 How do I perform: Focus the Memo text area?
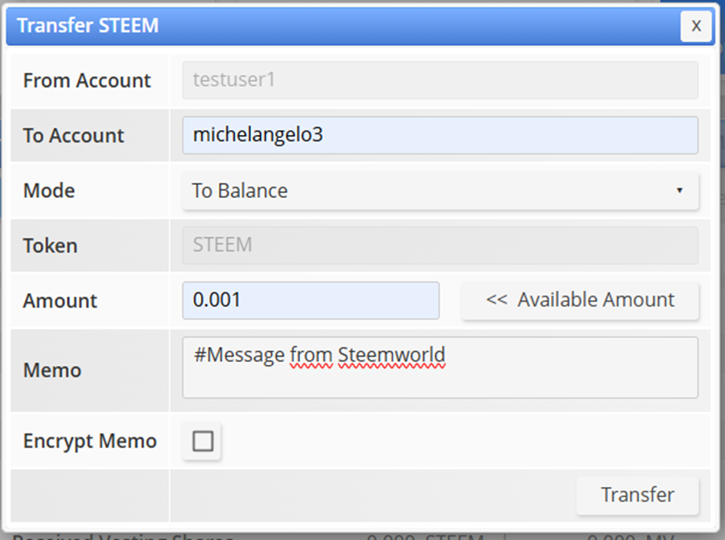[x=440, y=380]
